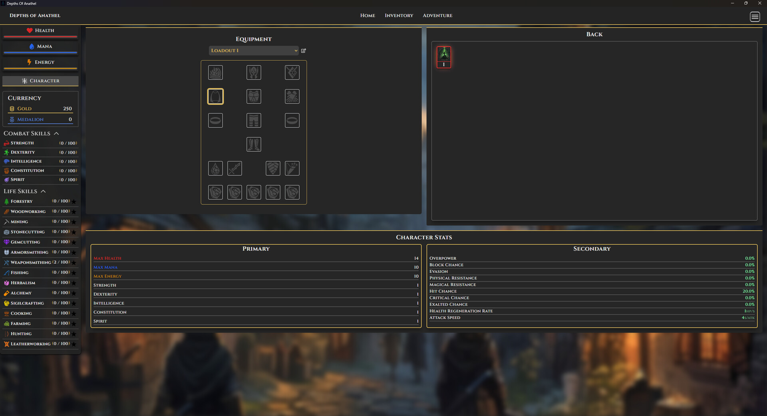Select the chest armor equipment slot

254,96
